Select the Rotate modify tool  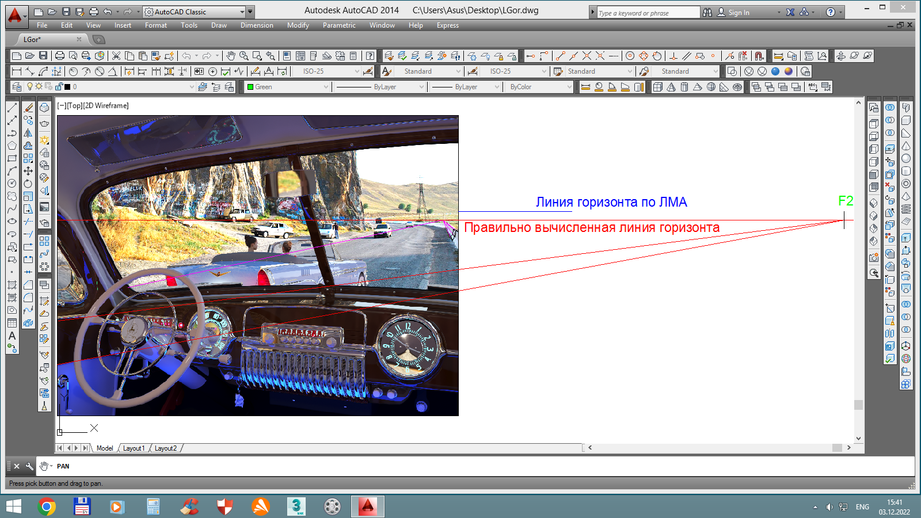28,184
